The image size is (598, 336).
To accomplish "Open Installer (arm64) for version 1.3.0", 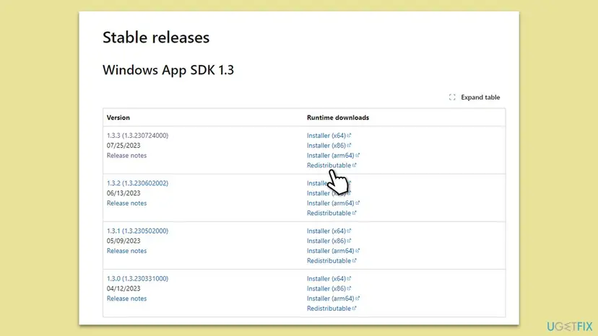I will point(330,298).
